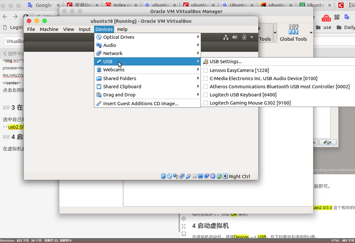Open Input menu in VM window
355x243 pixels.
85,29
